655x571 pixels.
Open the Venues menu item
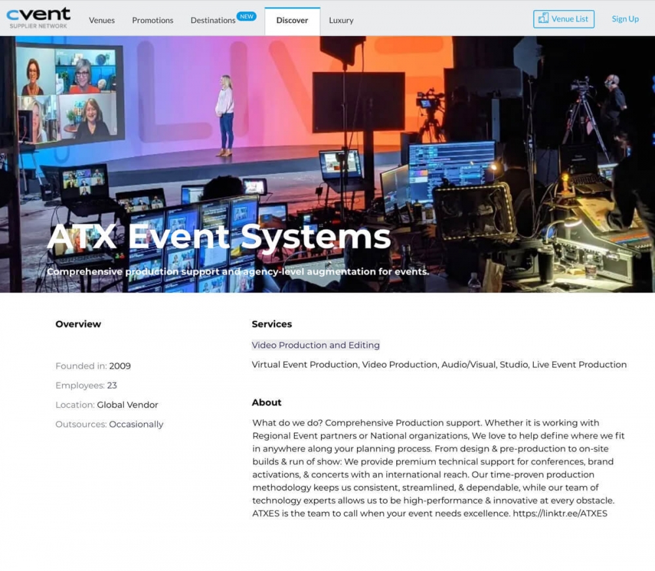pyautogui.click(x=102, y=20)
